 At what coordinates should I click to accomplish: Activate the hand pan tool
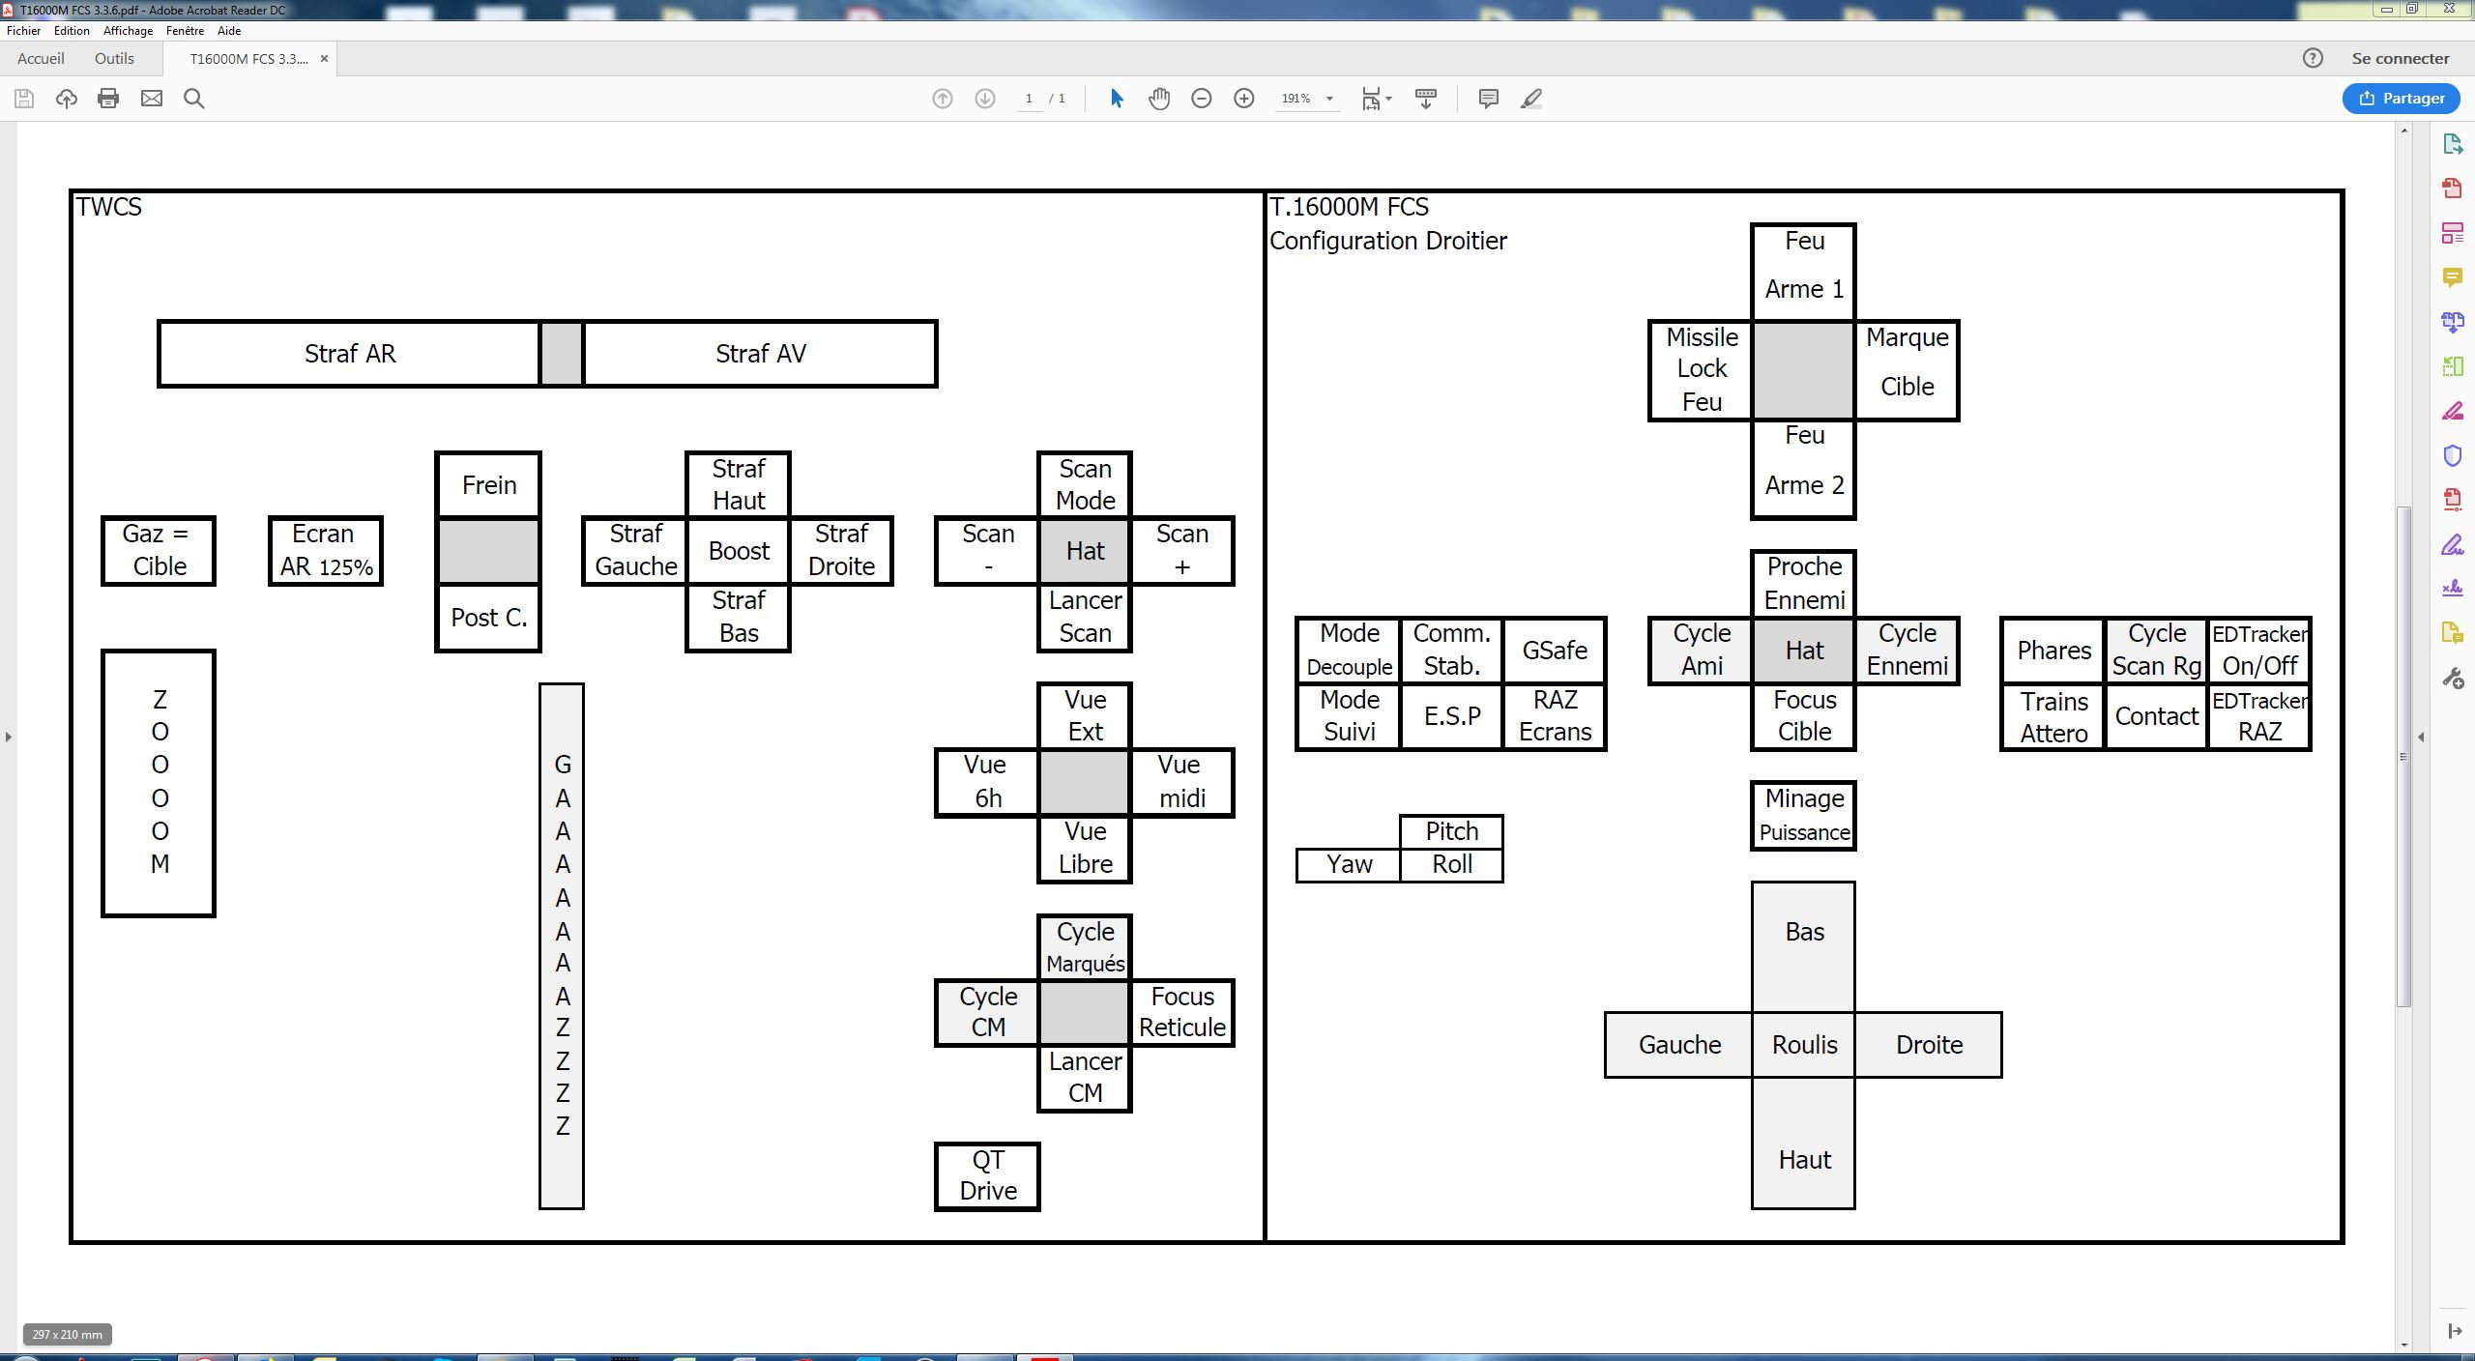click(x=1159, y=98)
